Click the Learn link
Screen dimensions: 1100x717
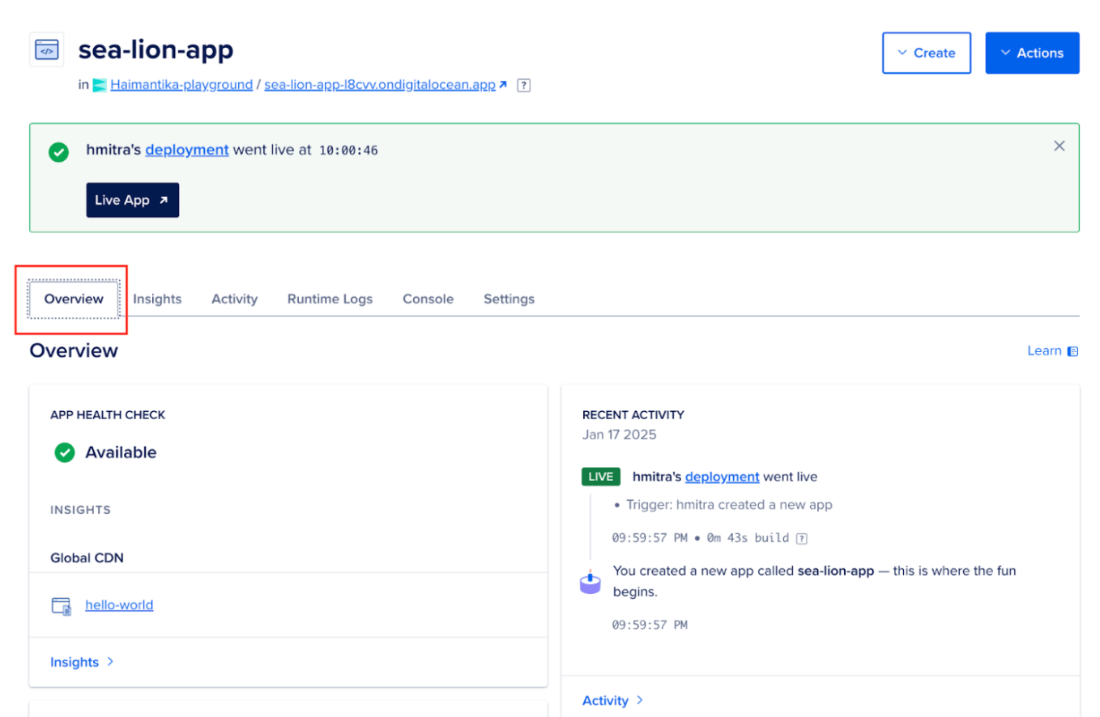click(1044, 350)
